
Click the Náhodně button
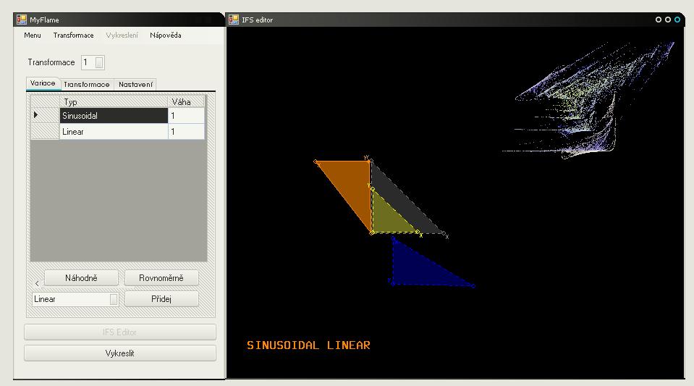coord(81,278)
